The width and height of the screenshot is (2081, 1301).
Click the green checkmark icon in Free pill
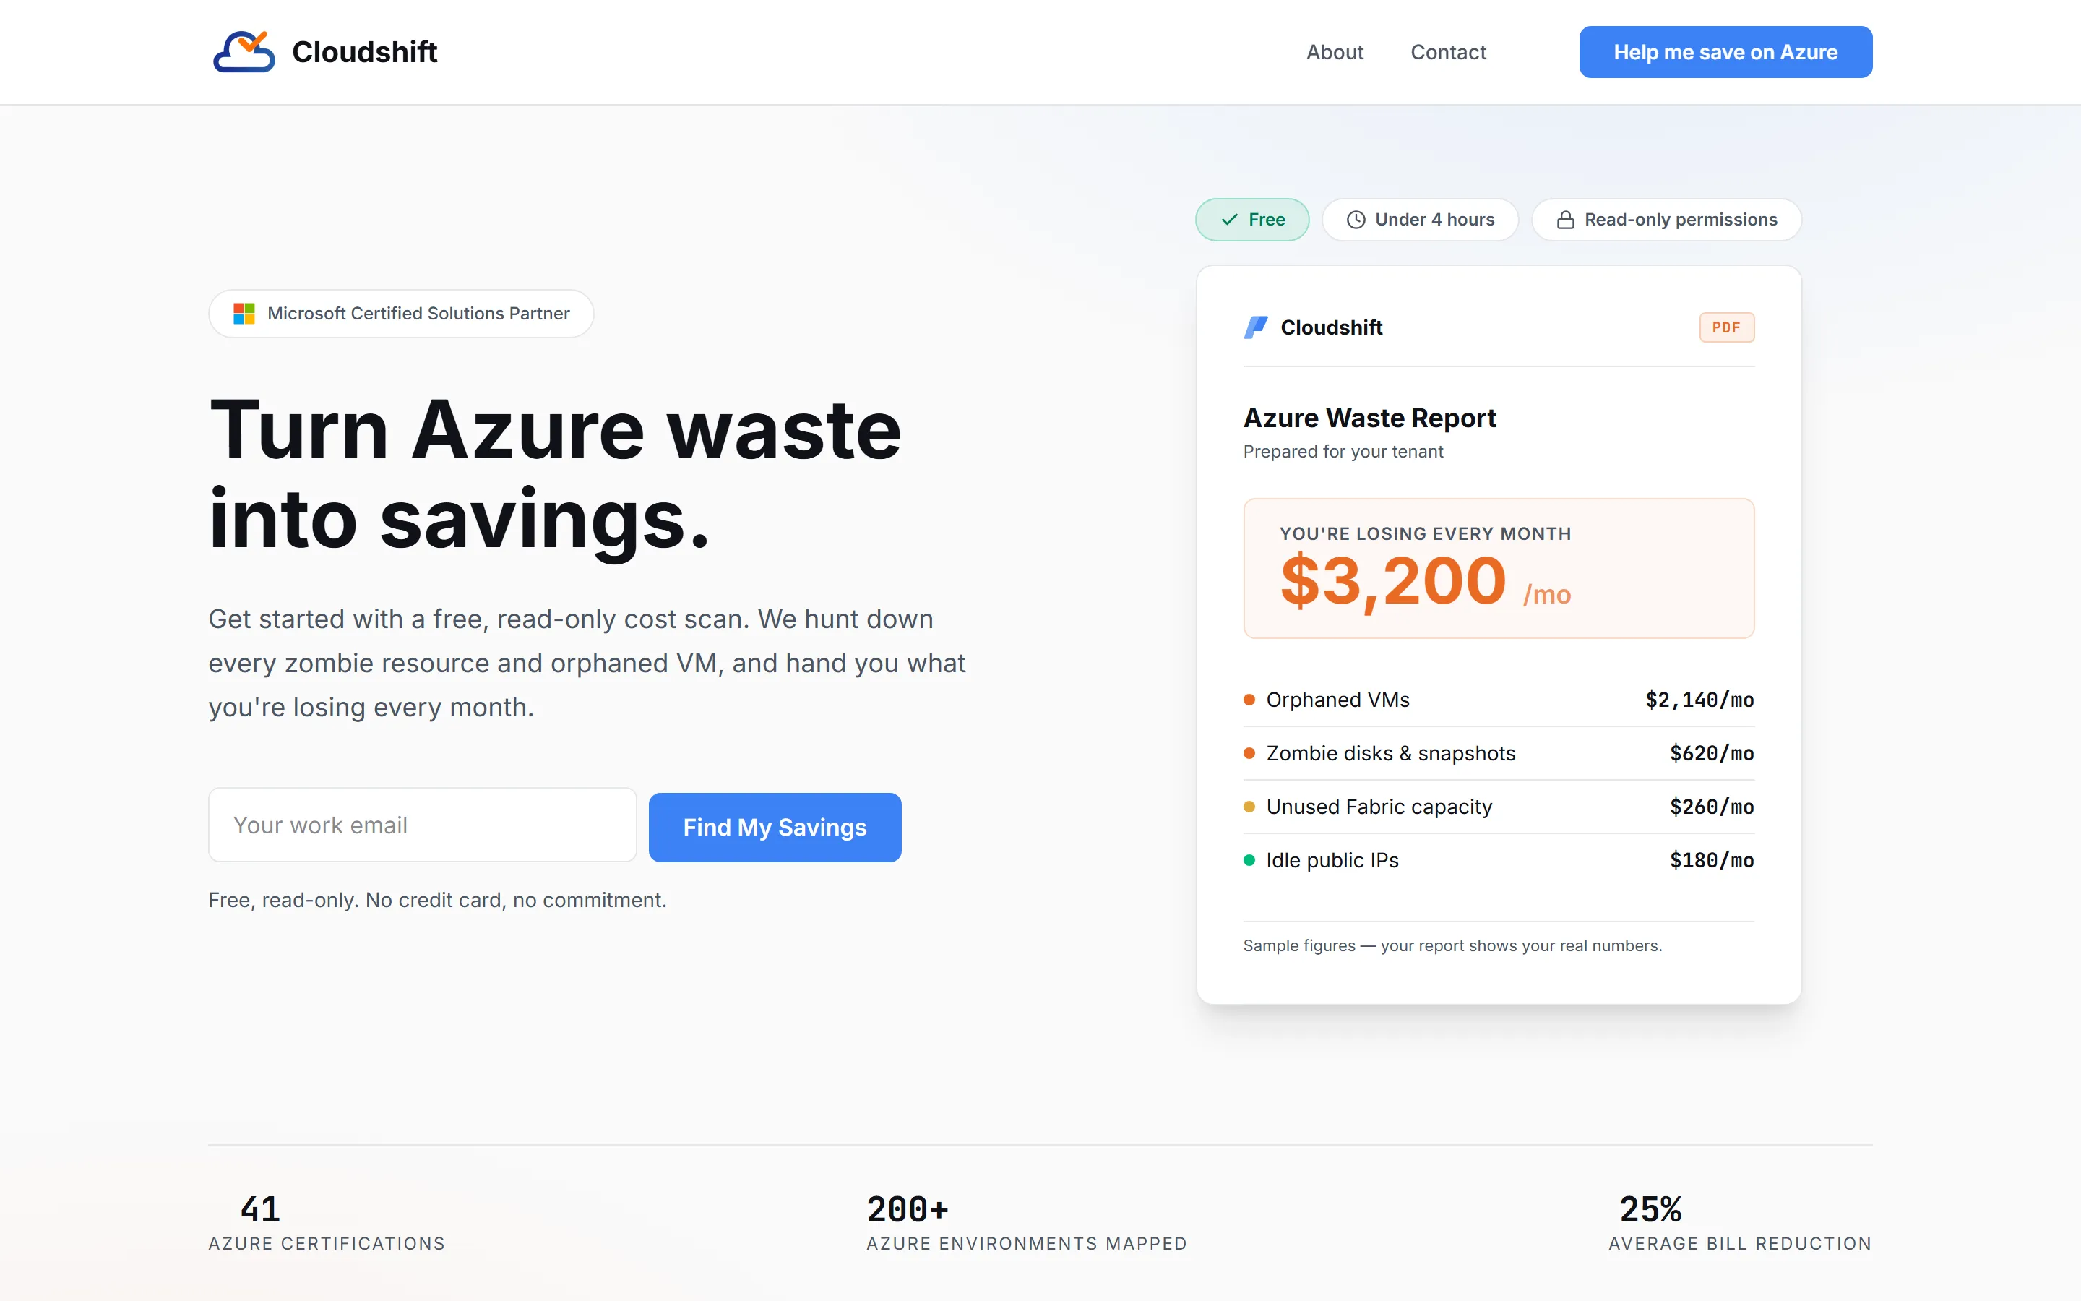(1230, 220)
